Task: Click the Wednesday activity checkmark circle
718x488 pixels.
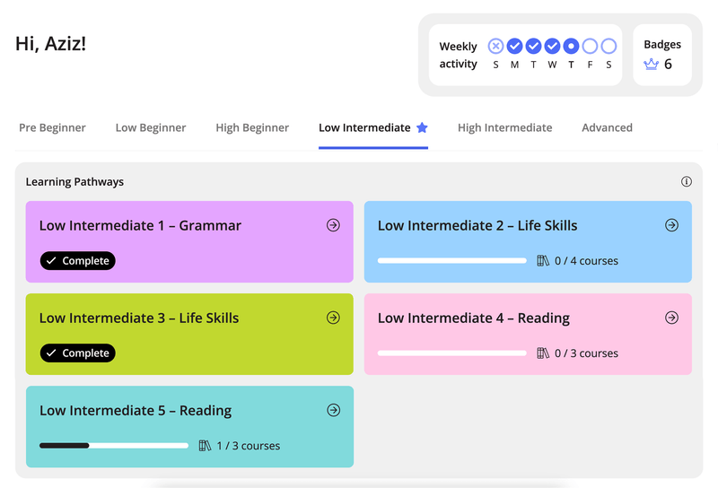Action: click(x=552, y=47)
